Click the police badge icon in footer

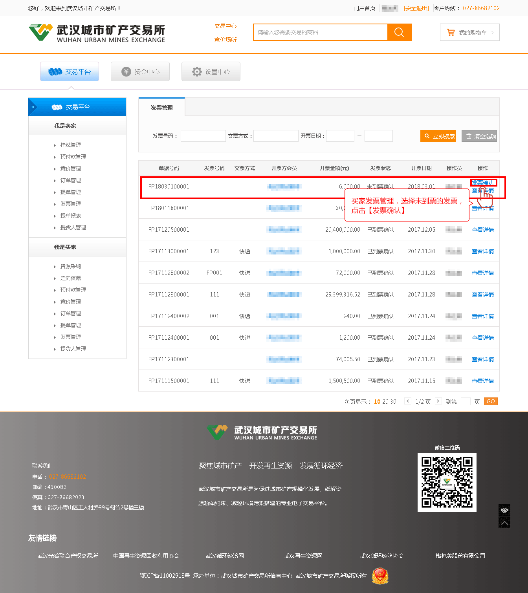coord(380,576)
